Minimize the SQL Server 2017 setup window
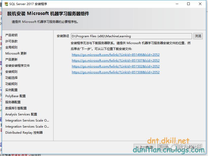Screen dimensions: 208x156 pos(177,4)
